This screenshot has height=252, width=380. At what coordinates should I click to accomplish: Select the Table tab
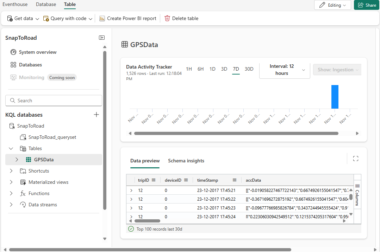coord(70,4)
